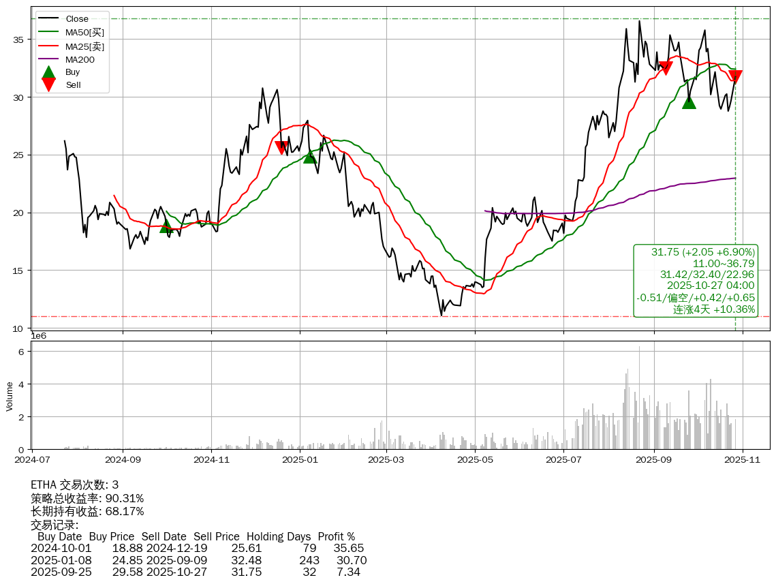The image size is (776, 584).
Task: Select the sell marker in December 2024
Action: pyautogui.click(x=281, y=147)
